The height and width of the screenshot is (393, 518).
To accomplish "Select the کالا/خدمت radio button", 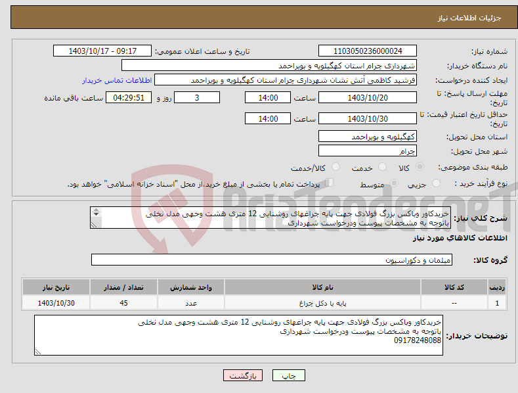I will coord(335,167).
